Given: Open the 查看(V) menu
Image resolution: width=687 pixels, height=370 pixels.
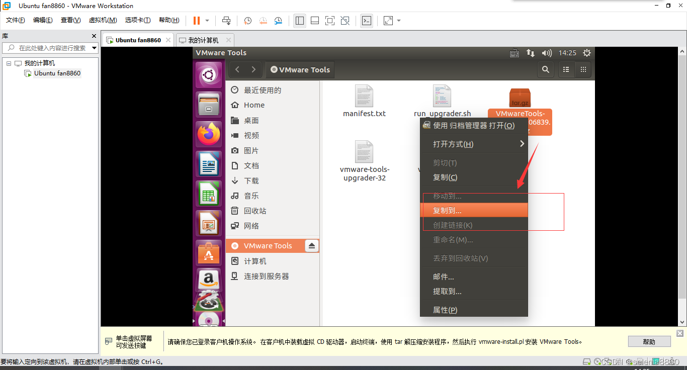Looking at the screenshot, I should coord(70,20).
